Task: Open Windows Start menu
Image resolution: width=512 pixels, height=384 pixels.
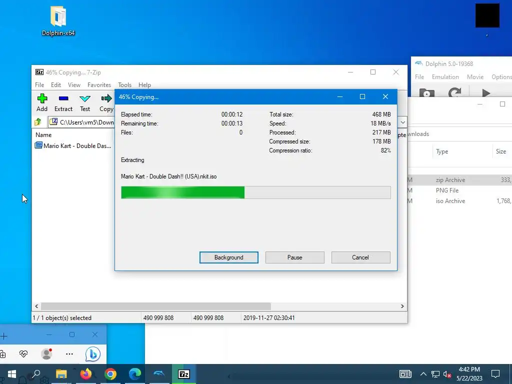Action: point(12,374)
